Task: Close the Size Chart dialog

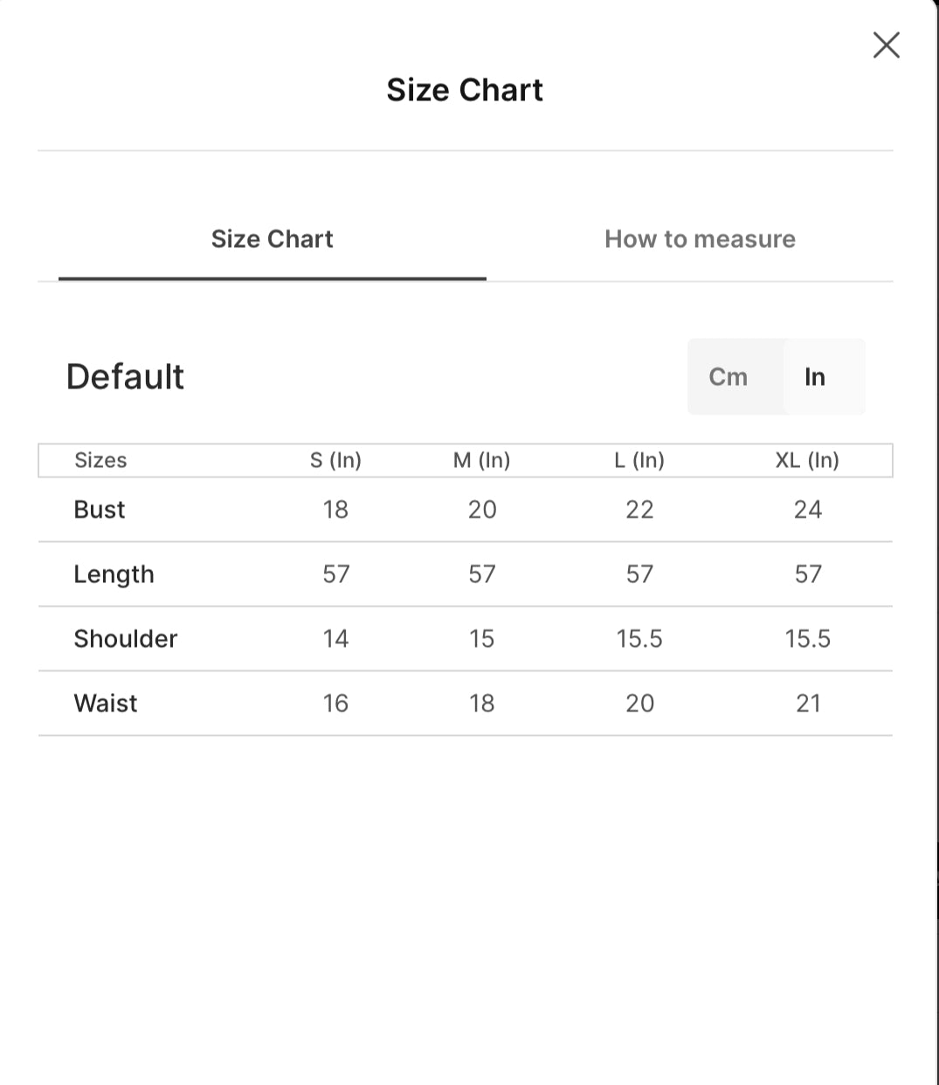Action: (886, 45)
